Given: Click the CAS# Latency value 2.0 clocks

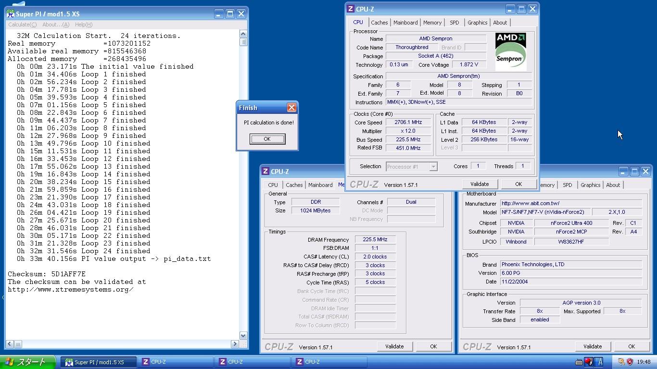Looking at the screenshot, I should (375, 257).
